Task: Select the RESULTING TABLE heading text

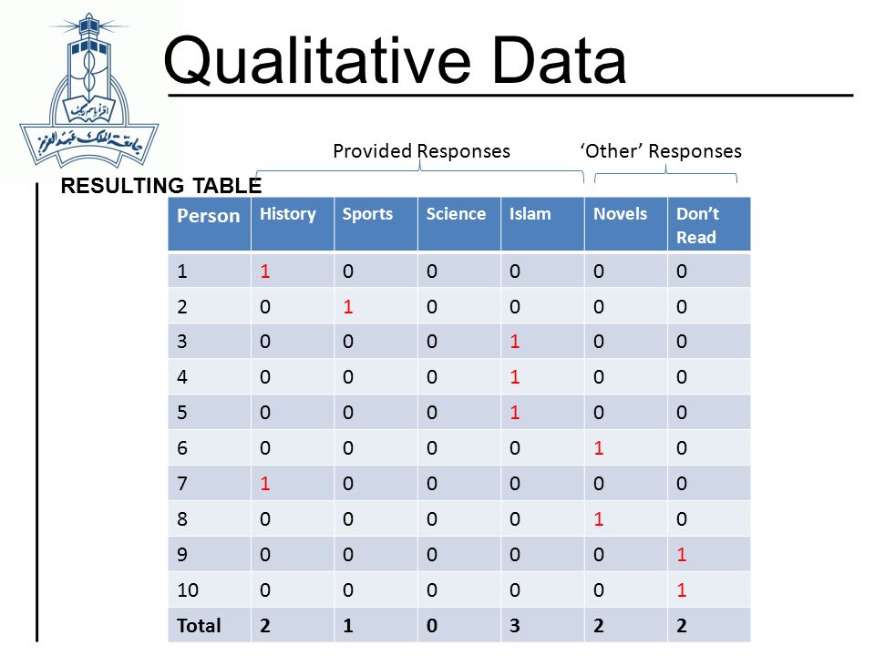Action: point(161,186)
